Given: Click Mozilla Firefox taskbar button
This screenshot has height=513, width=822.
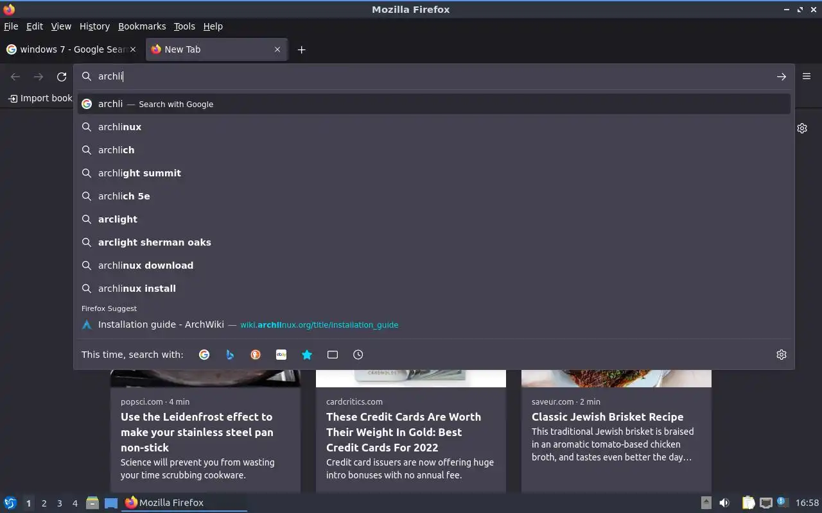Looking at the screenshot, I should click(184, 503).
